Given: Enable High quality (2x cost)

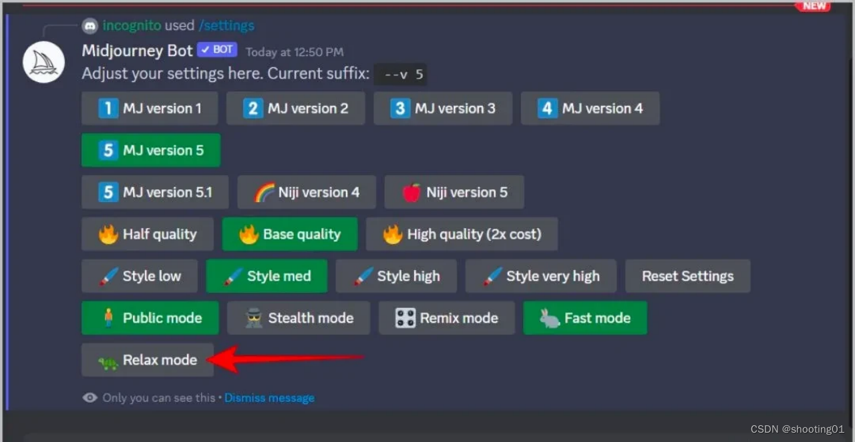Looking at the screenshot, I should pyautogui.click(x=462, y=234).
